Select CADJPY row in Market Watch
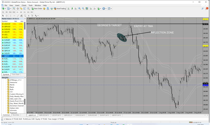 [x=12, y=53]
